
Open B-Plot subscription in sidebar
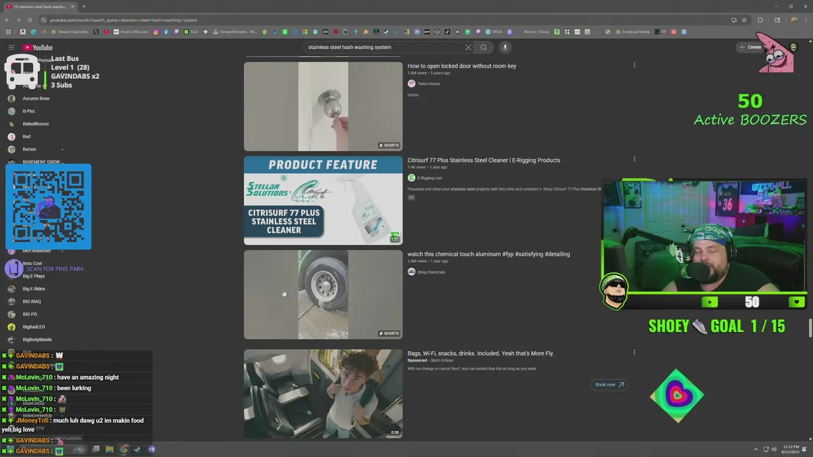(29, 111)
